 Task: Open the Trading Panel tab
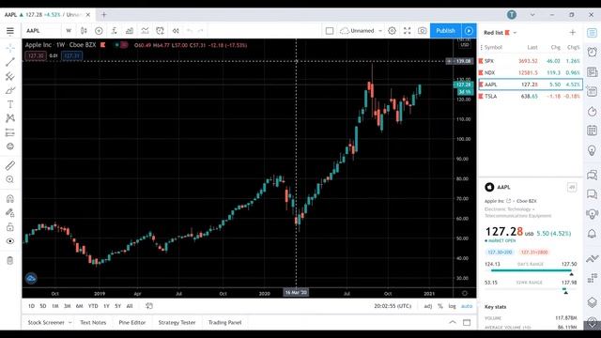coord(225,323)
